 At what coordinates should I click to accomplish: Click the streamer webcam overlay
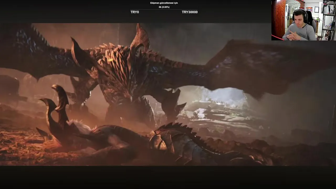303,20
